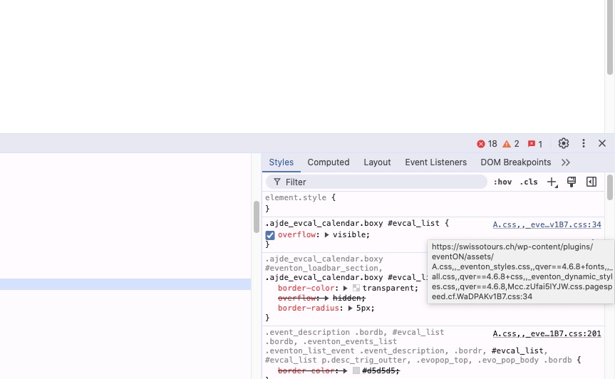Click the #eventon_loadbar_section selector text
615x379 pixels.
[x=321, y=268]
